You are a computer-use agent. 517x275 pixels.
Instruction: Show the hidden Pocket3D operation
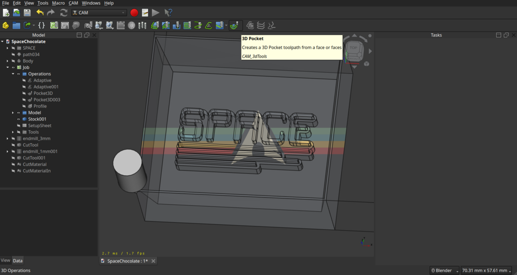pos(24,94)
